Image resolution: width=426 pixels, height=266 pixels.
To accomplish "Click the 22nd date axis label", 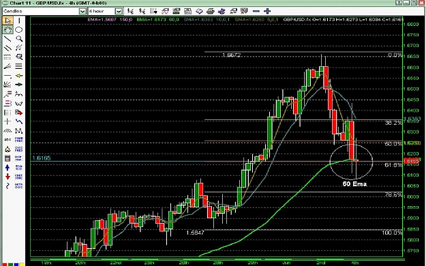I will click(x=116, y=263).
